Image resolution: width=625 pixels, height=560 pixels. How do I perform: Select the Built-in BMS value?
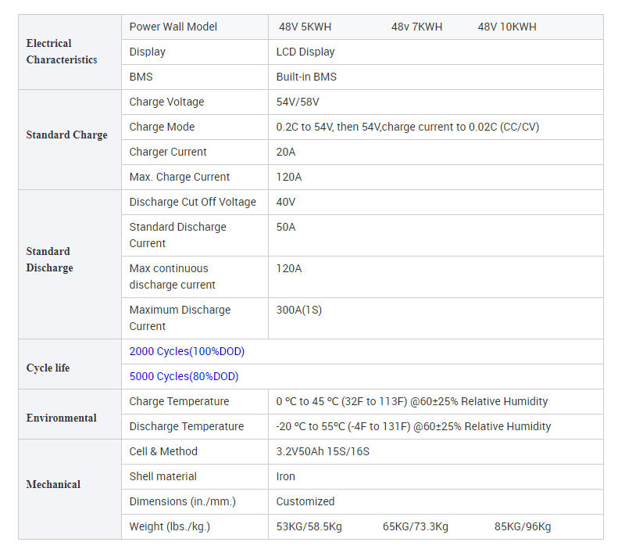tap(306, 77)
